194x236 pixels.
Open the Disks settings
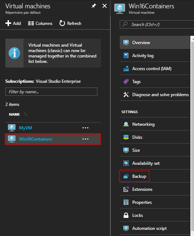point(155,137)
